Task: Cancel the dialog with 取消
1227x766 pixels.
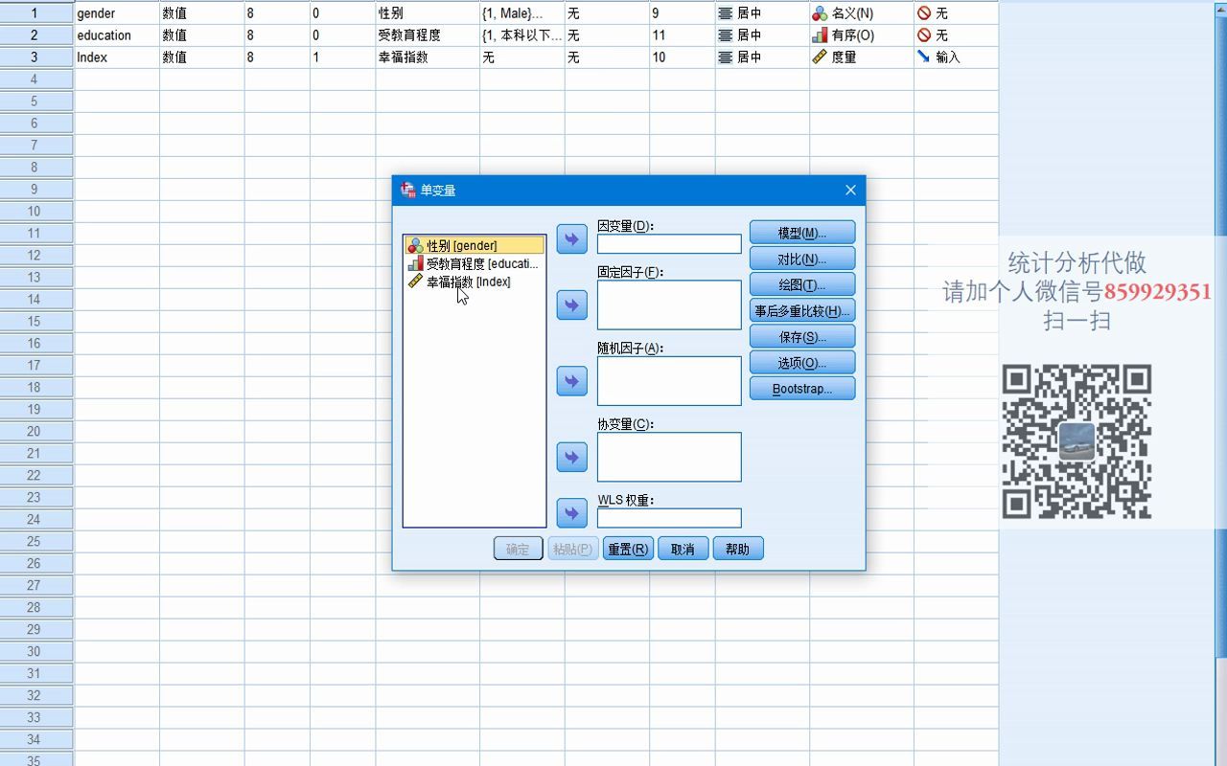Action: [683, 549]
